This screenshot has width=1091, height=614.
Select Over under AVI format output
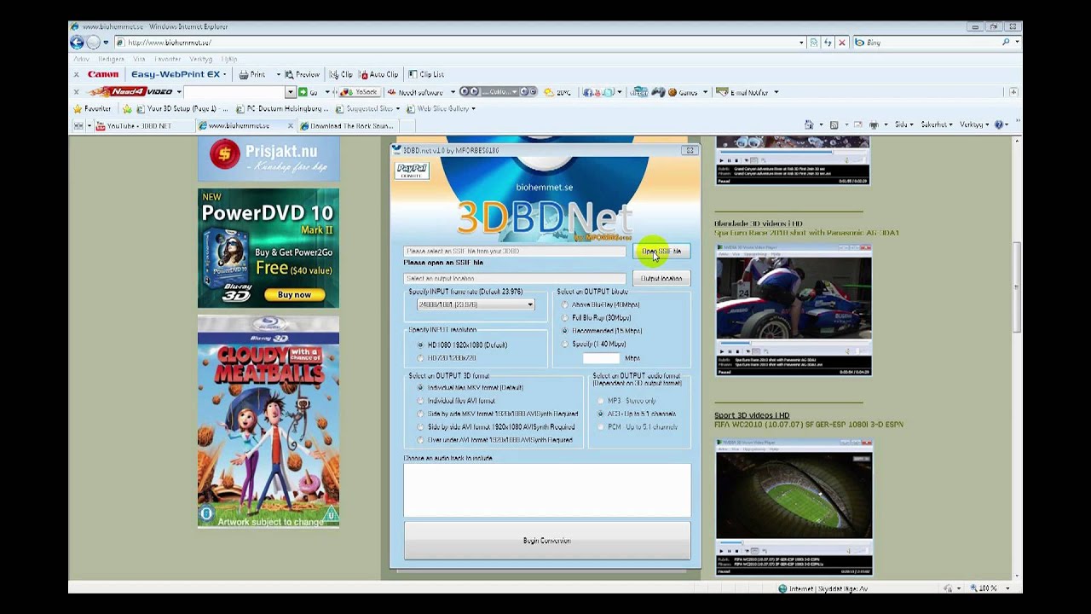pyautogui.click(x=420, y=440)
